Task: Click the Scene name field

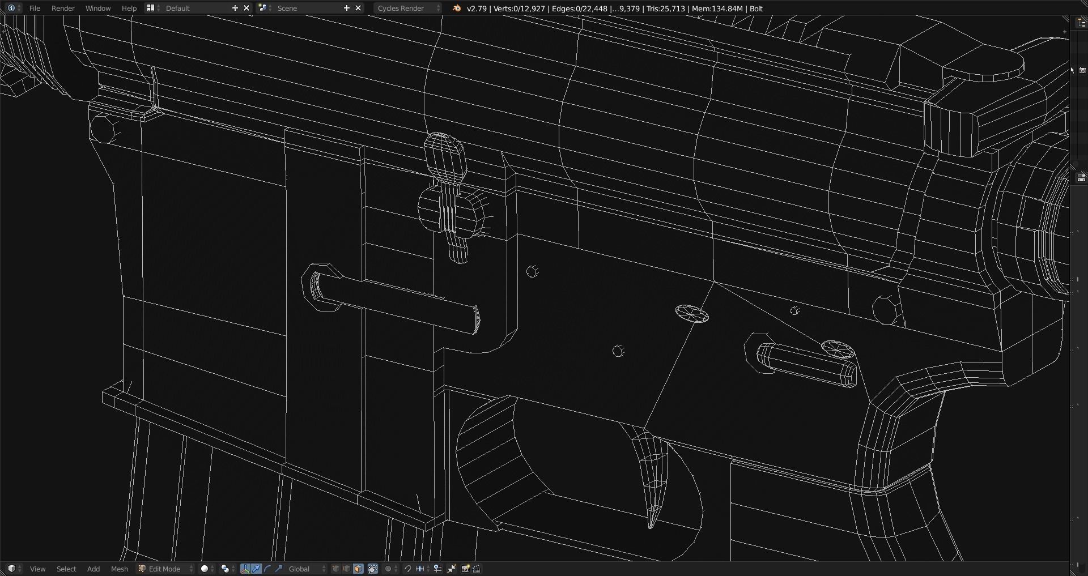Action: click(306, 8)
